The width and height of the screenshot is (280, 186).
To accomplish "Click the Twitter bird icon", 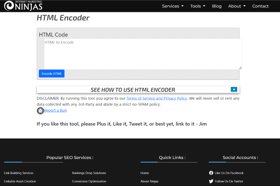I will pos(211,181).
